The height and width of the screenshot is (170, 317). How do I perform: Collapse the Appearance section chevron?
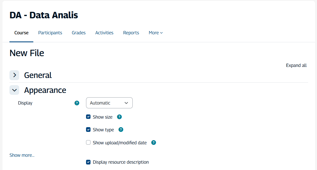pos(14,90)
